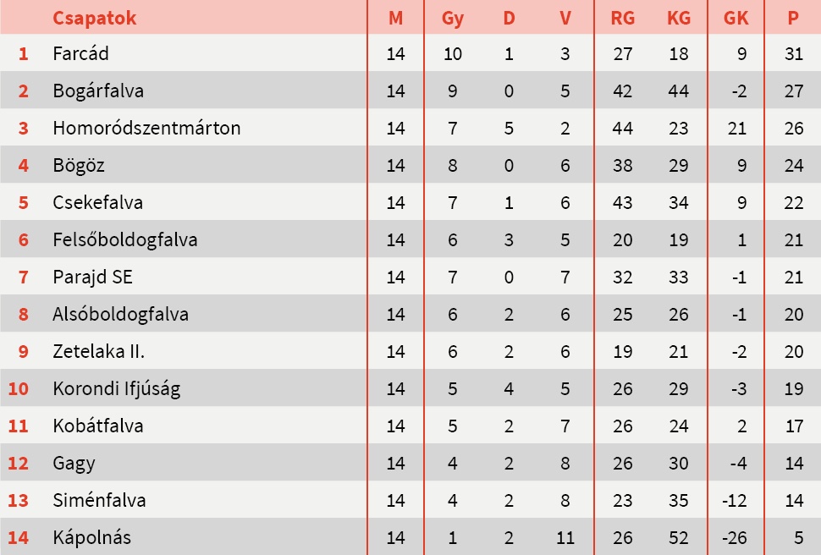Viewport: 821px width, 555px height.
Task: Click the Siménfalva team name
Action: tap(99, 500)
